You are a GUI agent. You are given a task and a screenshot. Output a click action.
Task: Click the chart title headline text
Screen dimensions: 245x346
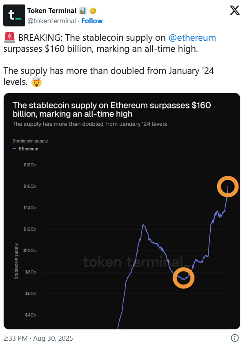click(111, 109)
